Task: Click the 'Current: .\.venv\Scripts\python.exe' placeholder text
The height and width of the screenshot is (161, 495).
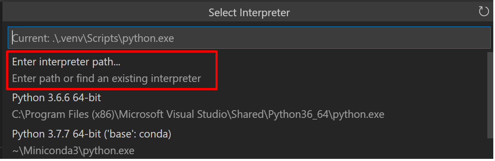Action: [x=93, y=38]
